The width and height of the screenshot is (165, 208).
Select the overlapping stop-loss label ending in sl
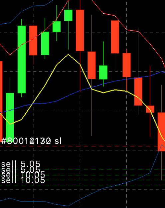coord(31,141)
